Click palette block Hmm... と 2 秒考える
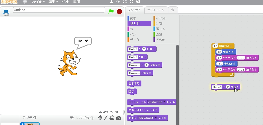The height and width of the screenshot is (125, 263). (x=144, y=65)
